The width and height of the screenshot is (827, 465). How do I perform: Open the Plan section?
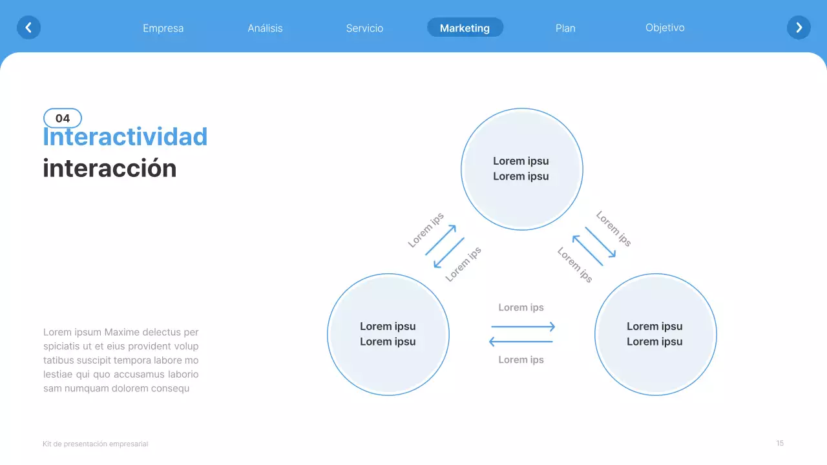[565, 28]
